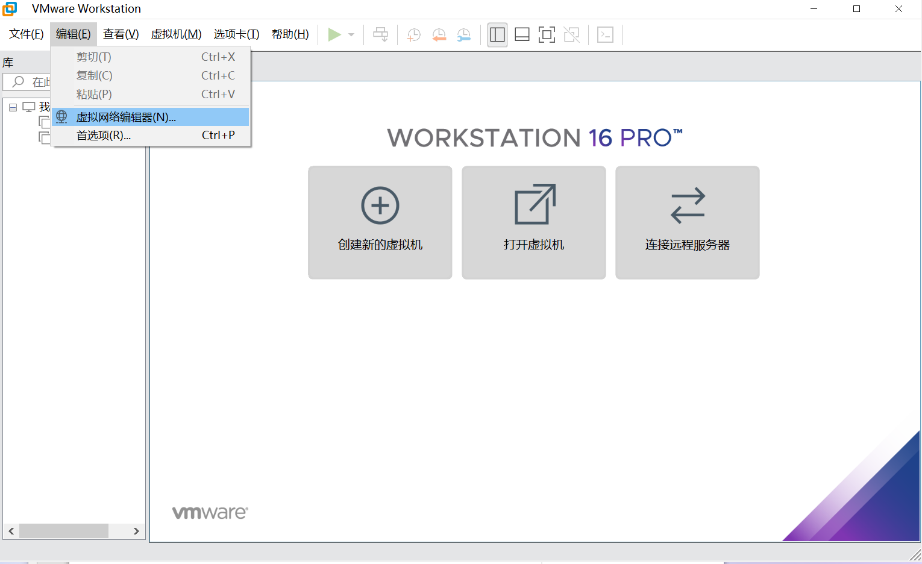Screen dimensions: 922x564
Task: Toggle the library sidebar view icon
Action: pyautogui.click(x=497, y=34)
